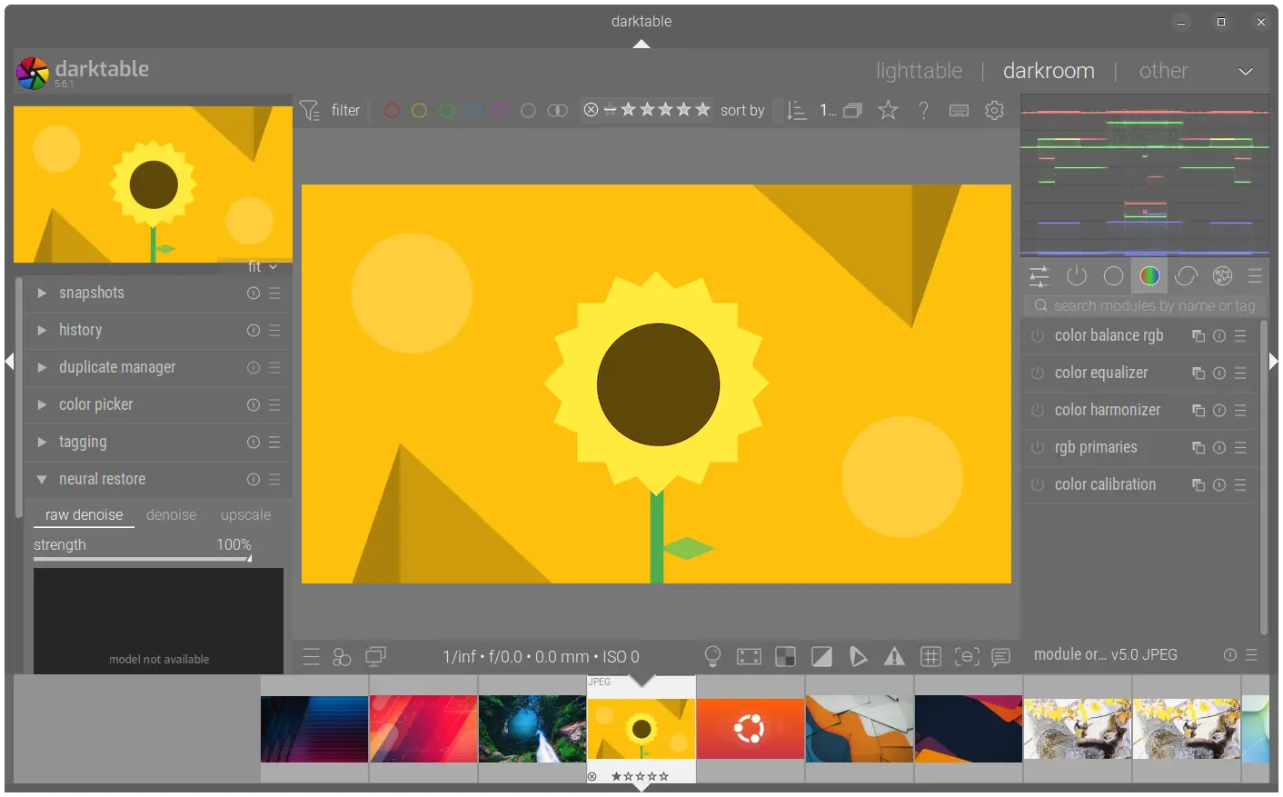
Task: Toggle gamut check warning triangle icon
Action: (894, 656)
